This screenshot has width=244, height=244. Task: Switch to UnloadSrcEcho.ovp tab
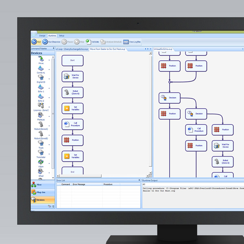pyautogui.click(x=163, y=49)
